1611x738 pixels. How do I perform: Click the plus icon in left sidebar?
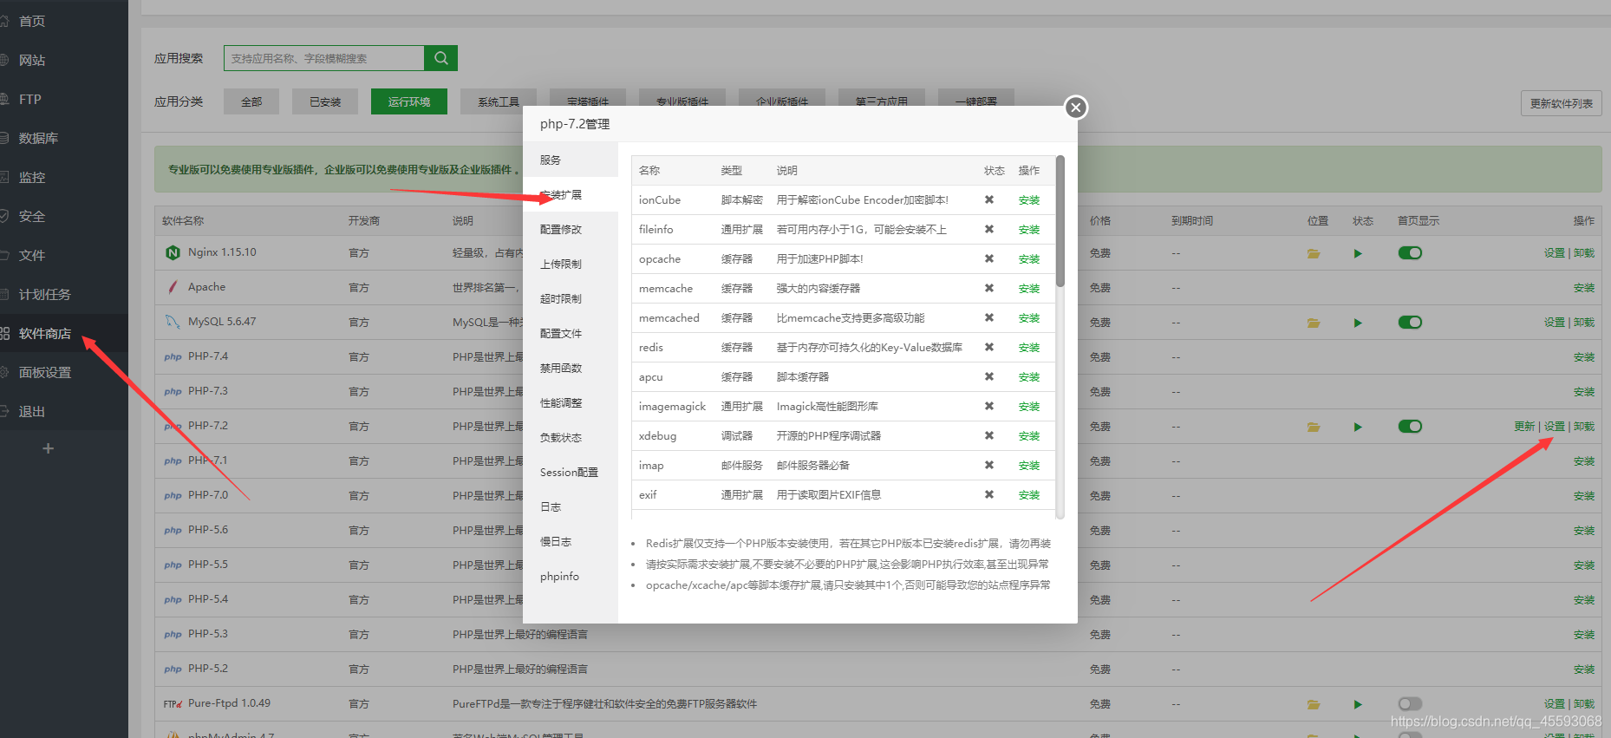click(x=49, y=448)
